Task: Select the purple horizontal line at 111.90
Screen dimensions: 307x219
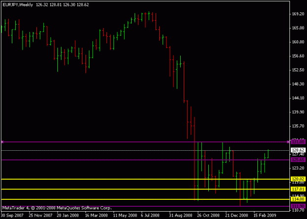Action: 145,206
